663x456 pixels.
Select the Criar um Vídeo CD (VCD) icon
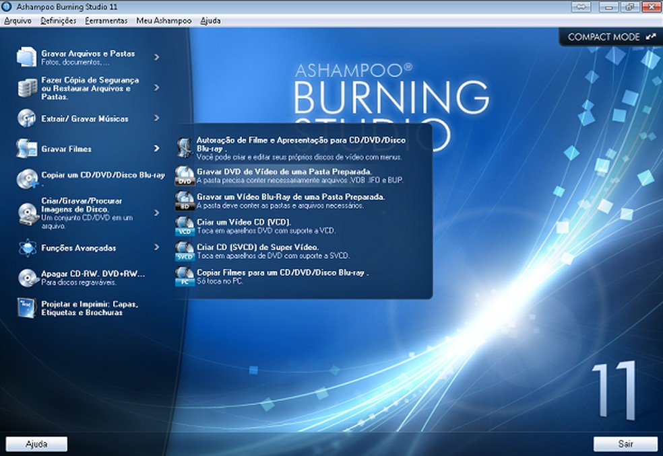184,225
